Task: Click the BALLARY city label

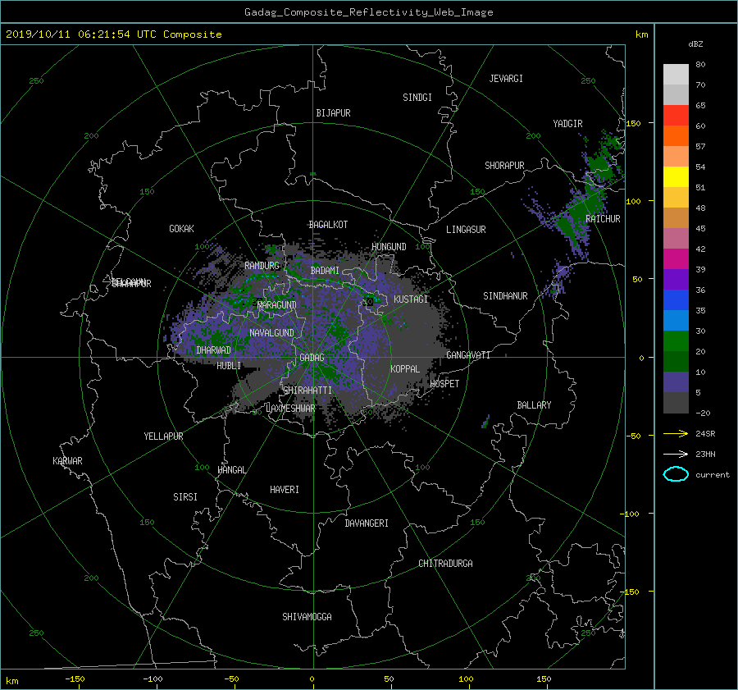Action: tap(534, 405)
